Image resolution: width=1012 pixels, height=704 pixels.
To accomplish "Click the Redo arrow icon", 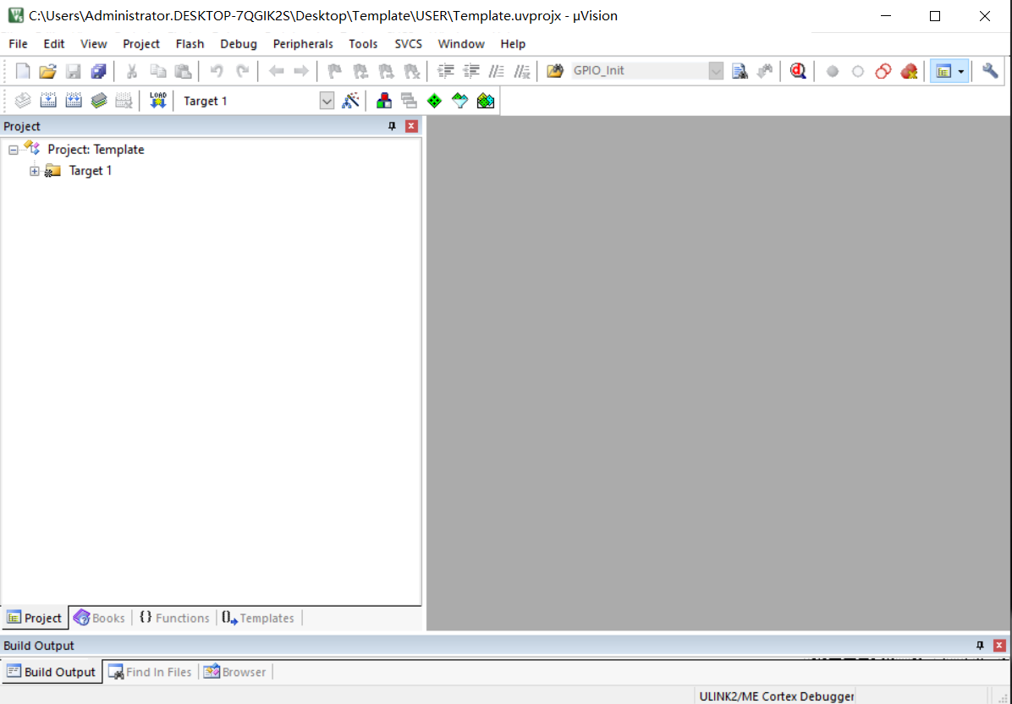I will (x=243, y=71).
